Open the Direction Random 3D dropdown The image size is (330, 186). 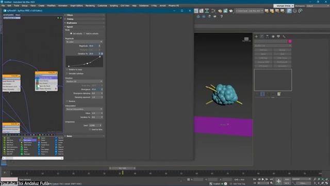(84, 81)
